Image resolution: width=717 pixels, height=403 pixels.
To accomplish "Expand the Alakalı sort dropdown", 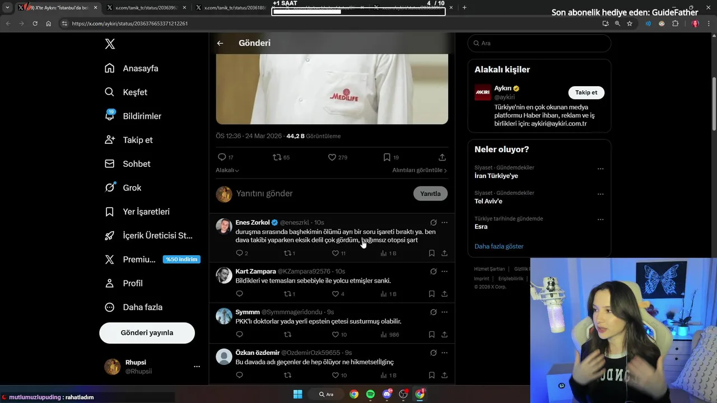I will pyautogui.click(x=227, y=170).
